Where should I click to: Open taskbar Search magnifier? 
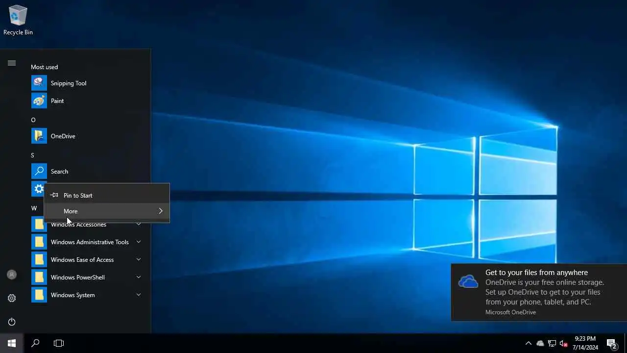pos(35,343)
